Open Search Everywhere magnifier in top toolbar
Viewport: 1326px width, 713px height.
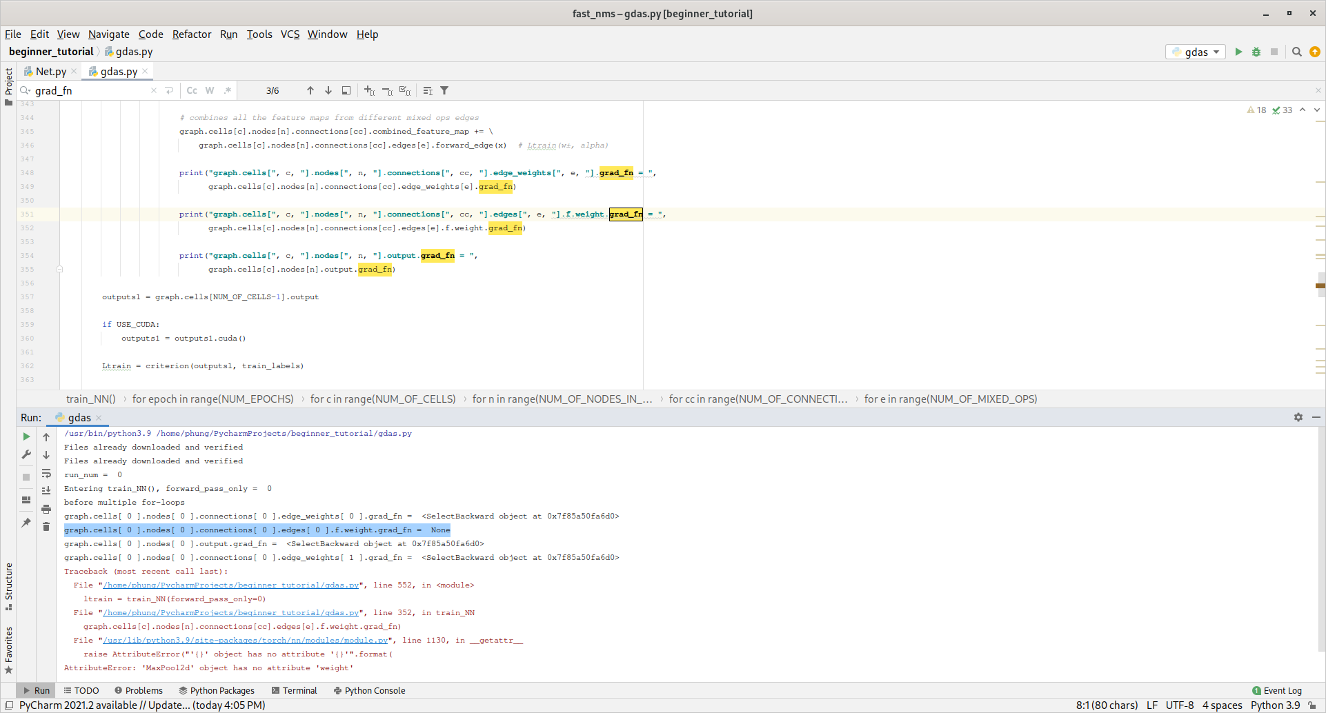tap(1297, 52)
